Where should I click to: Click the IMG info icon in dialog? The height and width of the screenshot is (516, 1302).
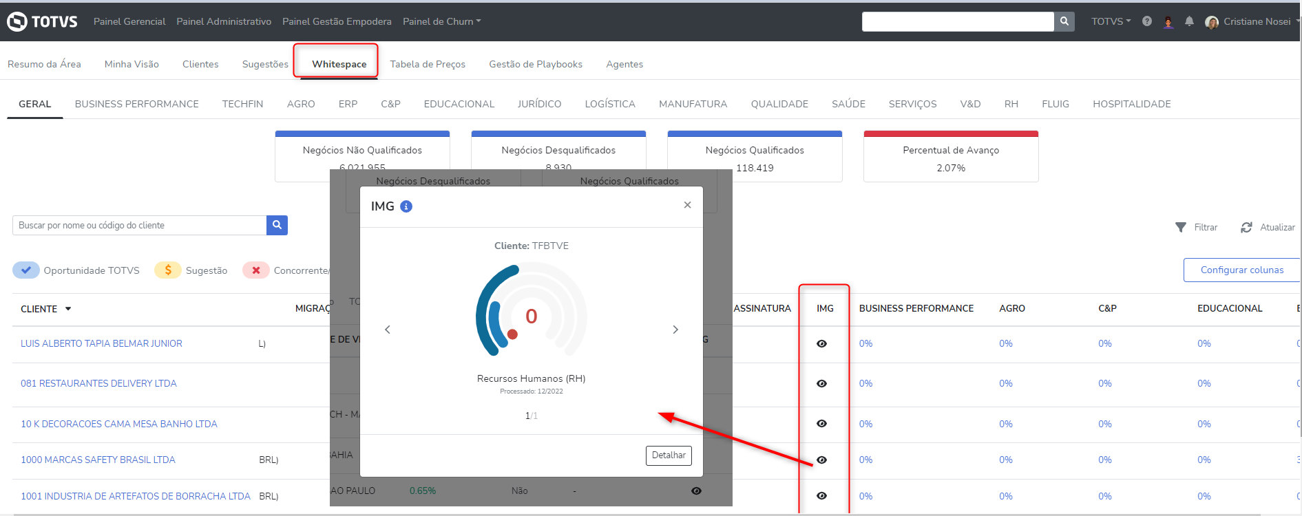click(x=406, y=206)
